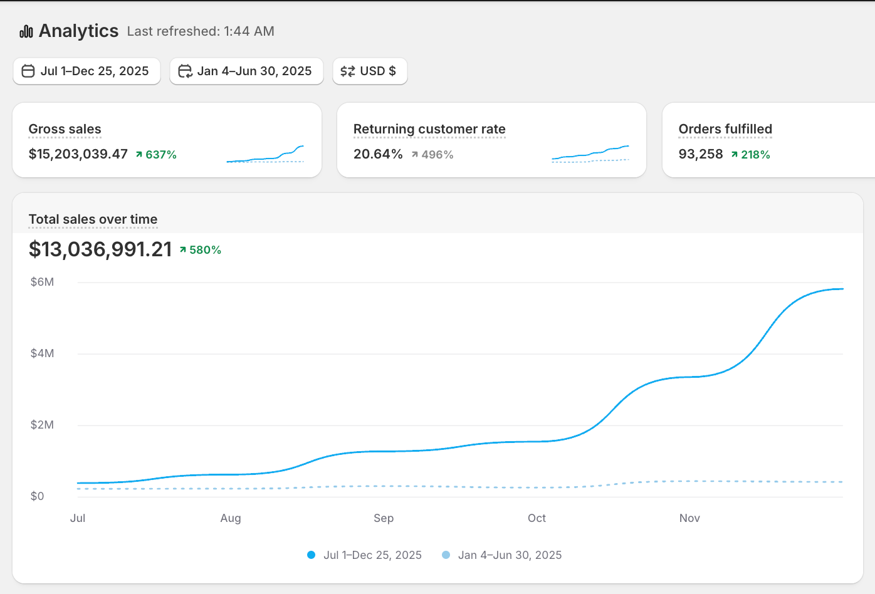This screenshot has height=594, width=875.
Task: Select the Returning customer rate metric card
Action: (x=491, y=140)
